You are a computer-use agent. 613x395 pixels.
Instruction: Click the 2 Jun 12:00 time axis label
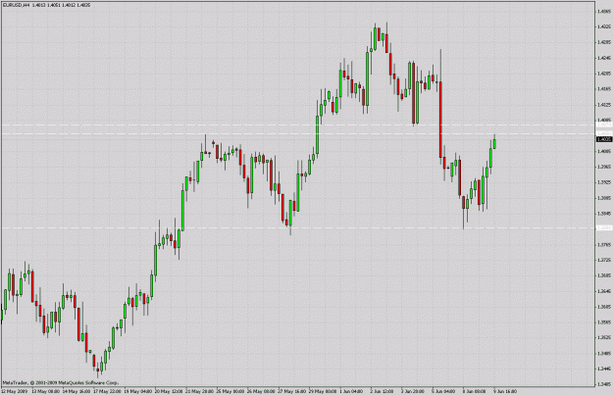coord(382,391)
